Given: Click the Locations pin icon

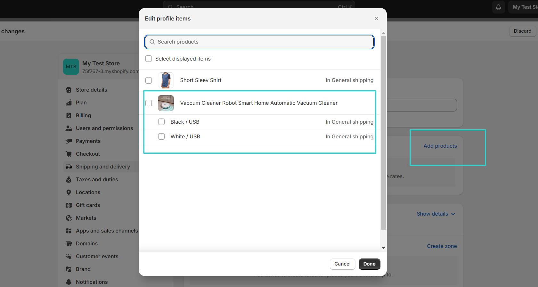Looking at the screenshot, I should 69,193.
